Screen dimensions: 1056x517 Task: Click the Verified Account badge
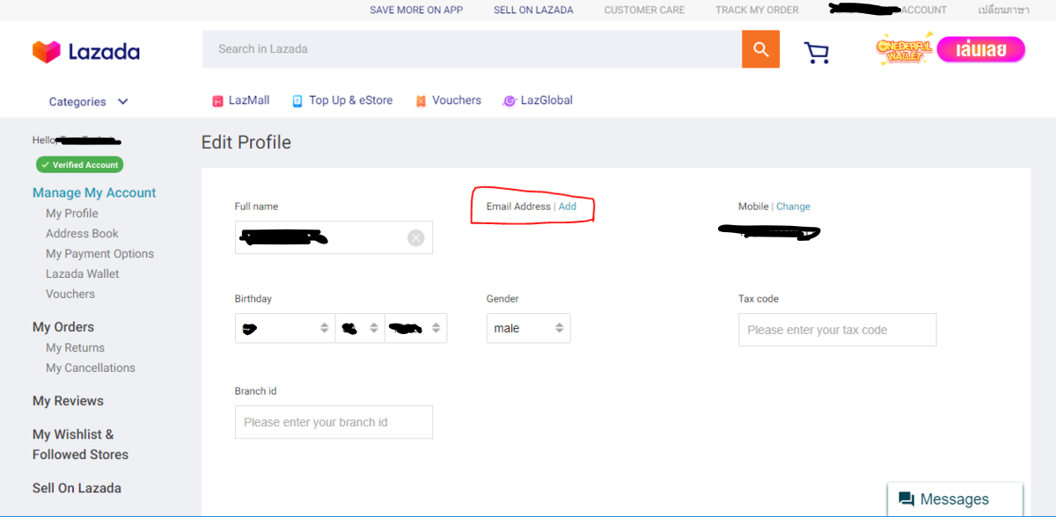79,164
